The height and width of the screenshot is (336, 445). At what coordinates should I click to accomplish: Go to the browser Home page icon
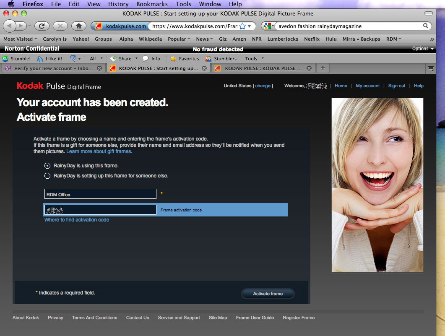[x=78, y=26]
